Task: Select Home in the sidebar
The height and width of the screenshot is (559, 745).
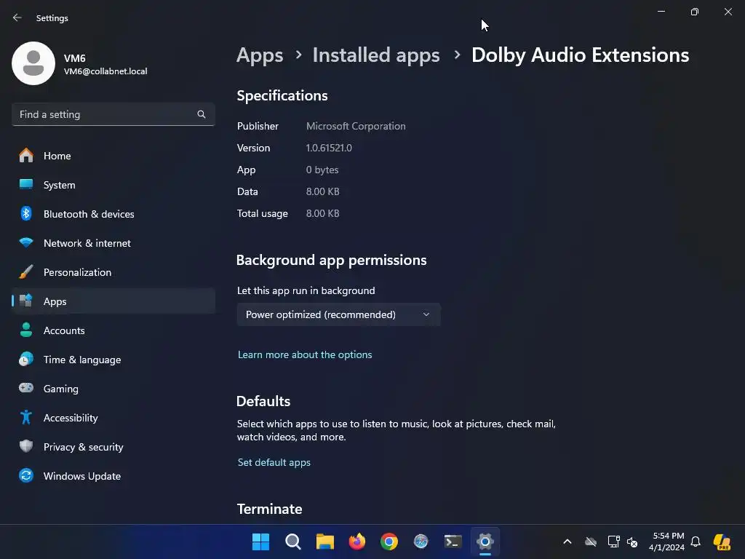Action: click(113, 156)
